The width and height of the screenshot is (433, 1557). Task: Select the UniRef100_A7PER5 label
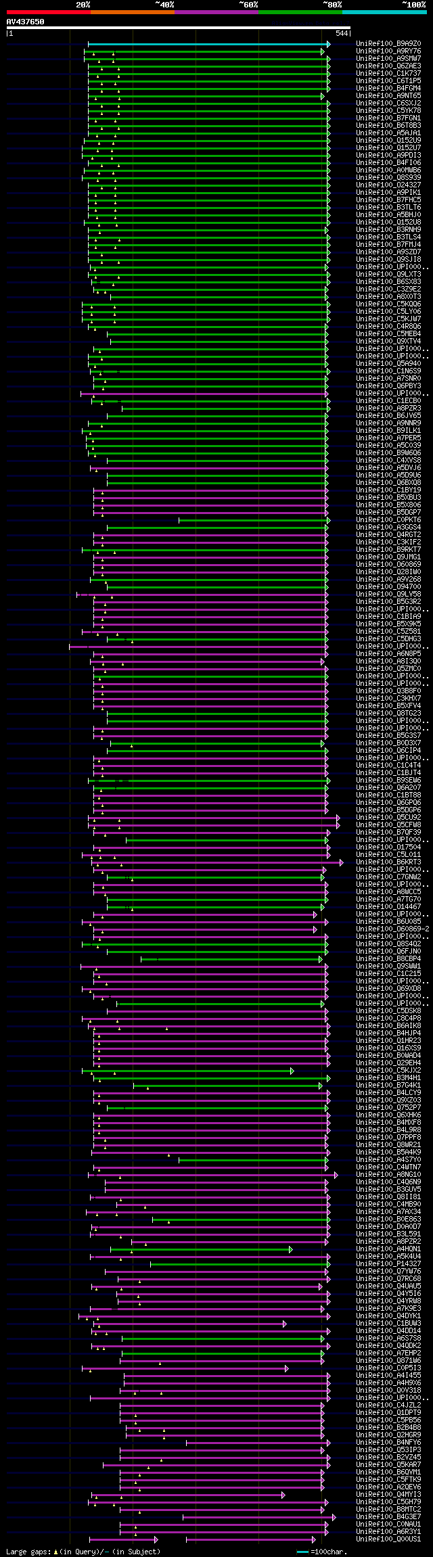click(388, 438)
